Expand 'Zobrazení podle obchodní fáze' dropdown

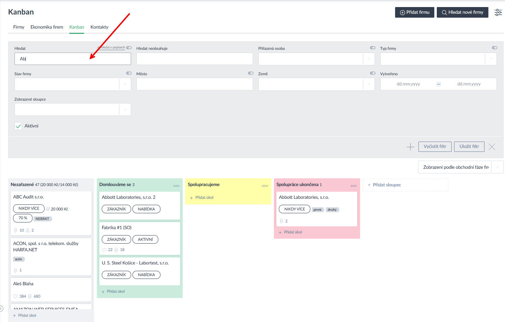pos(497,167)
